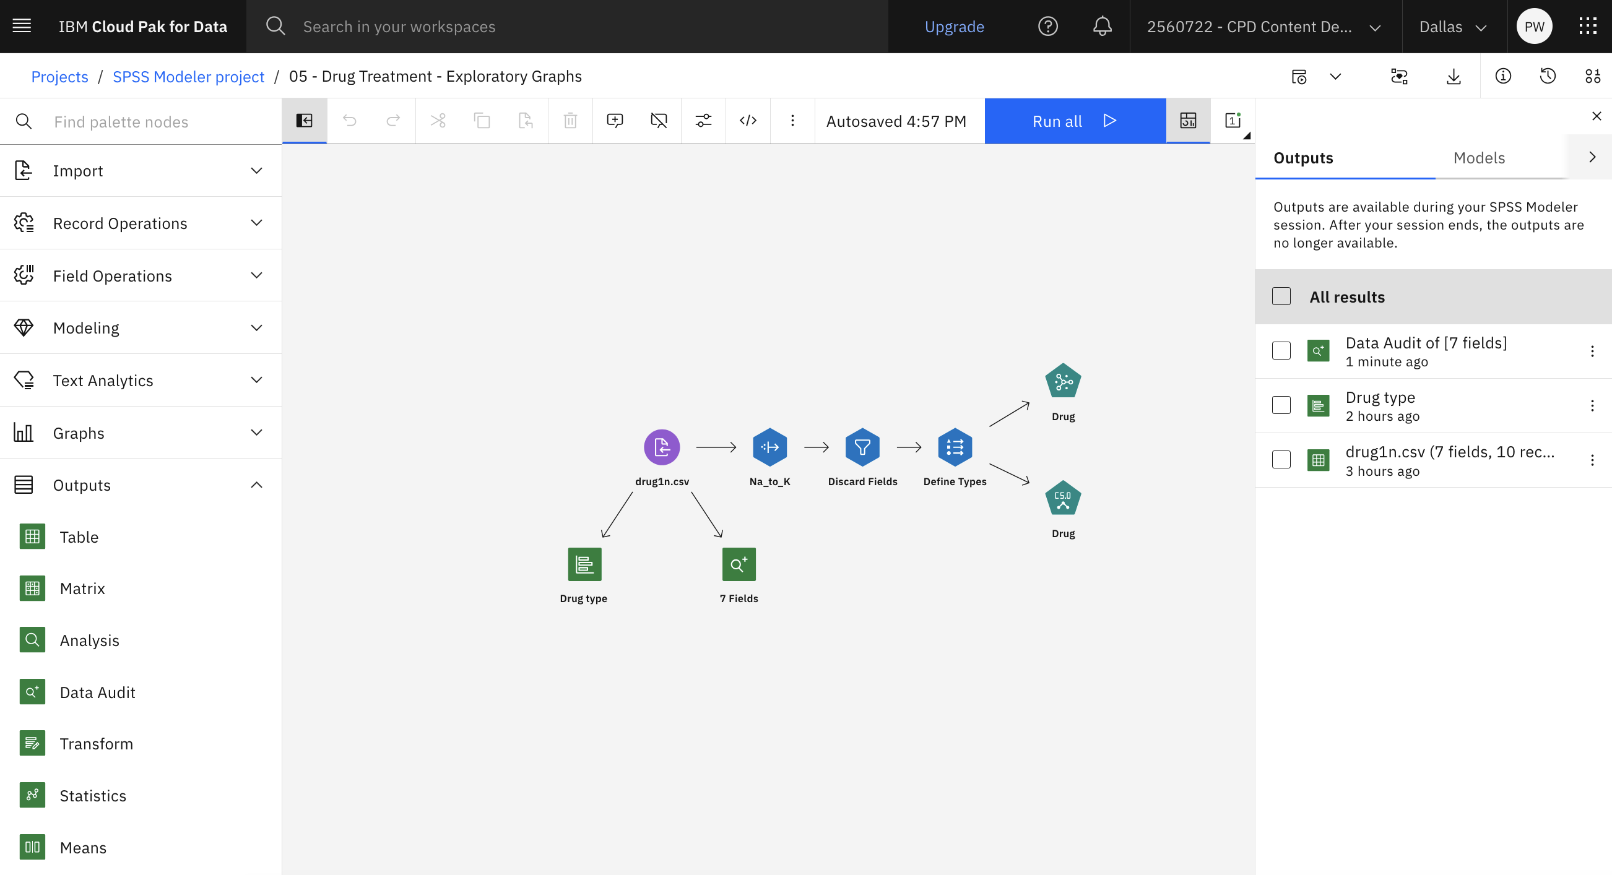Viewport: 1612px width, 875px height.
Task: Open the hamburger navigation menu
Action: click(x=22, y=25)
